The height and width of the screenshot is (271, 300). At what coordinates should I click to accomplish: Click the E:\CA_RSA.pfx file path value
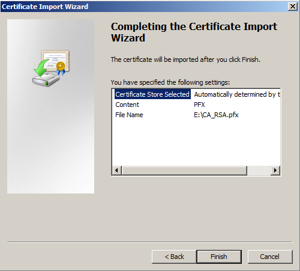pos(216,115)
